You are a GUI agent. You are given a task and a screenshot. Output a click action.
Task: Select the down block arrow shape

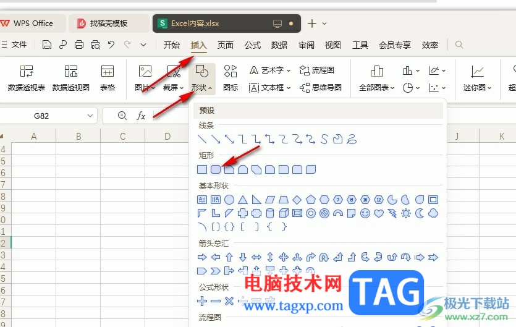pyautogui.click(x=243, y=257)
